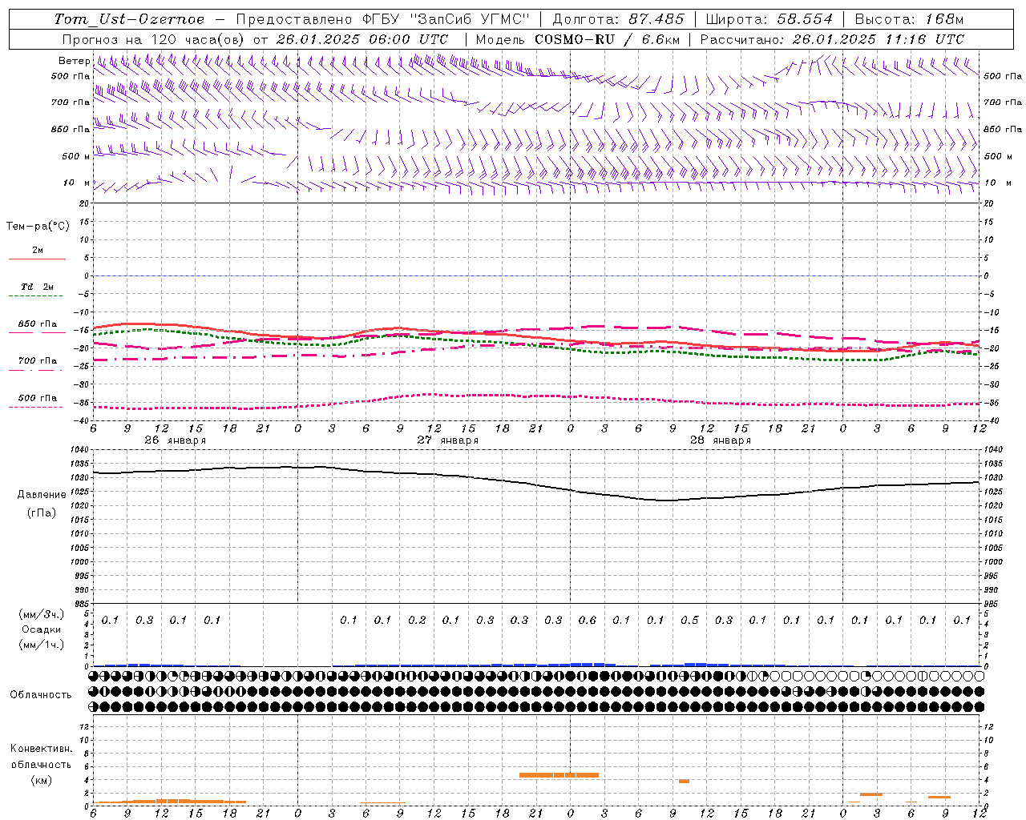Click the Давление pressure panel label
Image resolution: width=1026 pixels, height=820 pixels.
tap(42, 495)
